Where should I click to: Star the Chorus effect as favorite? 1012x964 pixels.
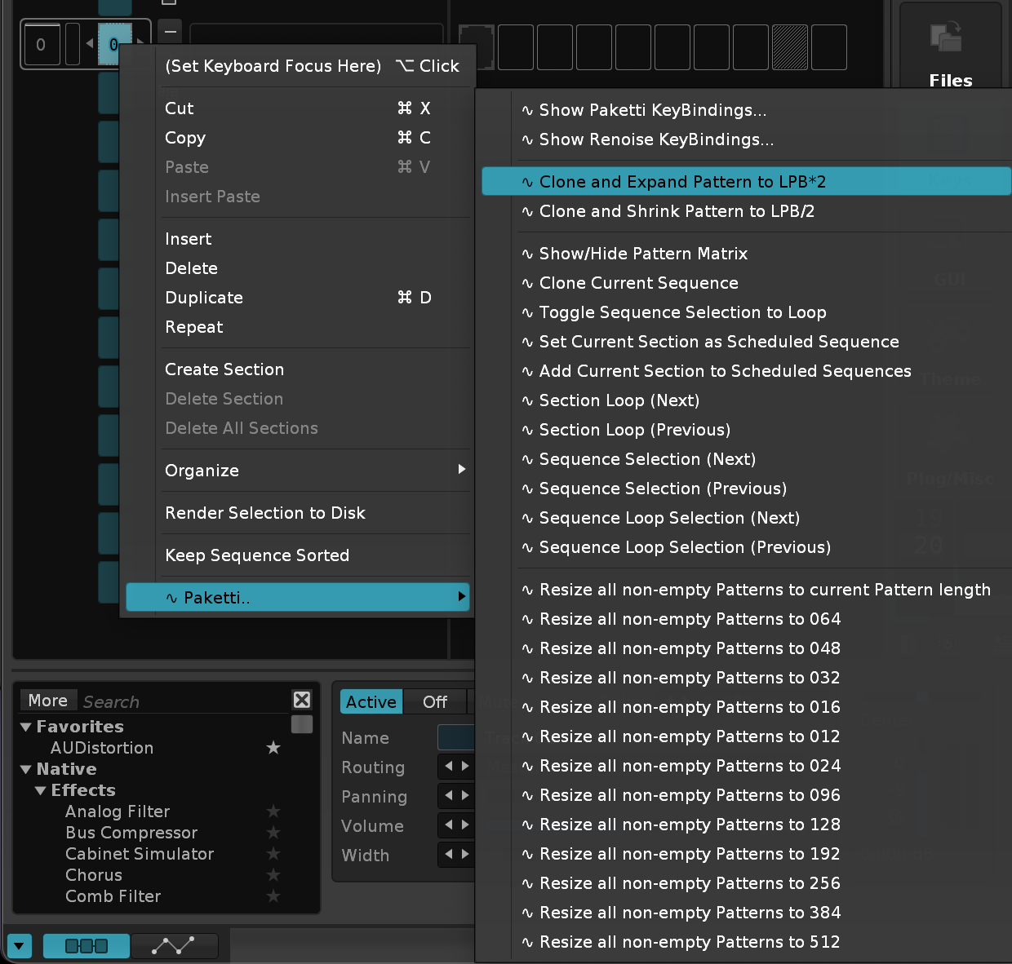point(273,875)
